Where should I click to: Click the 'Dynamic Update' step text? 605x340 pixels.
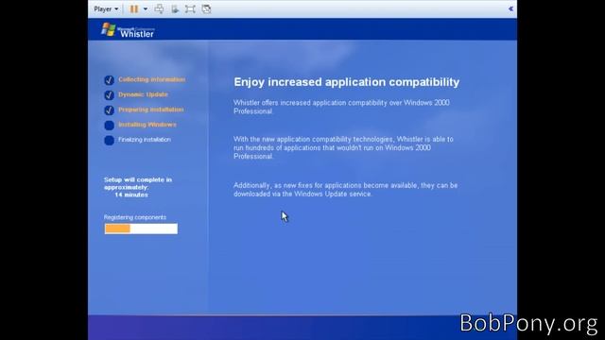[x=143, y=94]
